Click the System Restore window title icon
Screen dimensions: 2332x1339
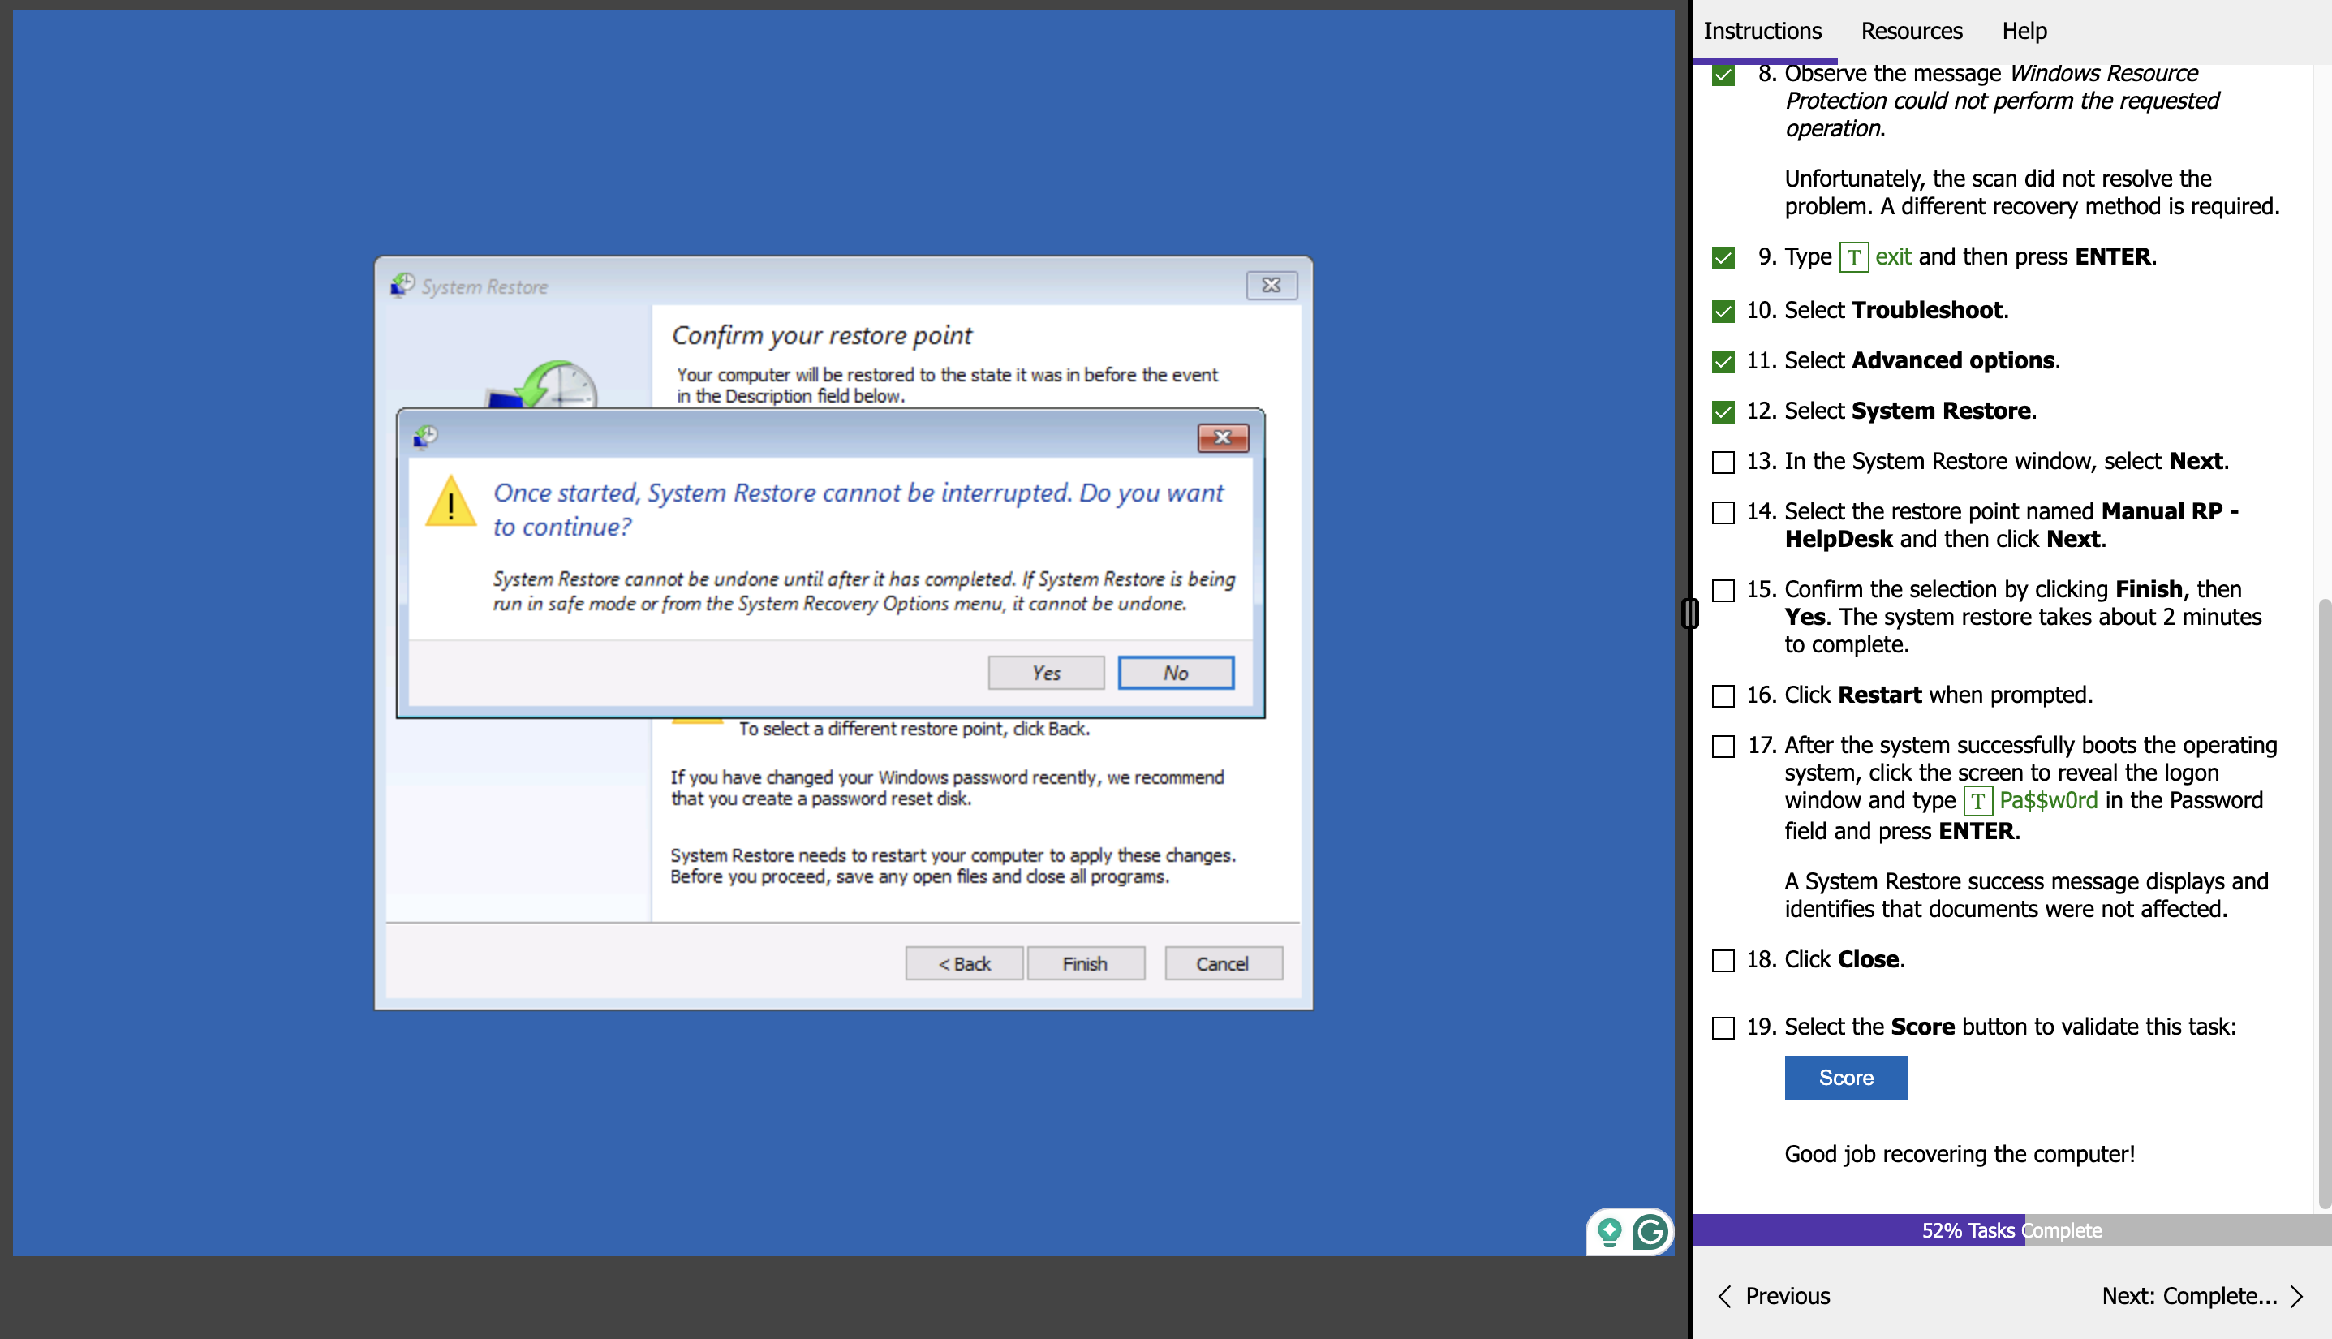point(402,285)
